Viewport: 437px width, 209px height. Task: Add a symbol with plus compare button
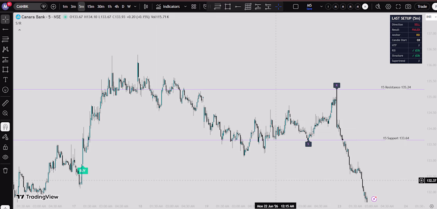click(x=53, y=6)
